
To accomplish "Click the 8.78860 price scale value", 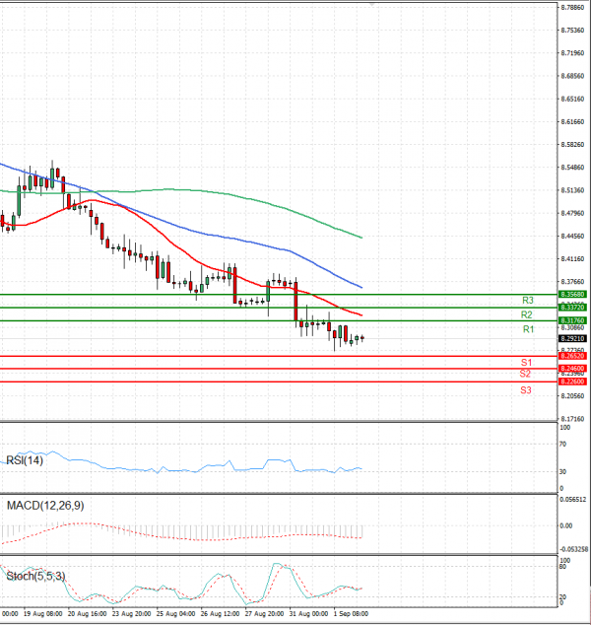I will 572,8.
